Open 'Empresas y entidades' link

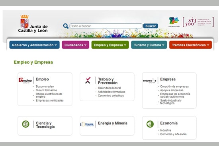coord(50,100)
